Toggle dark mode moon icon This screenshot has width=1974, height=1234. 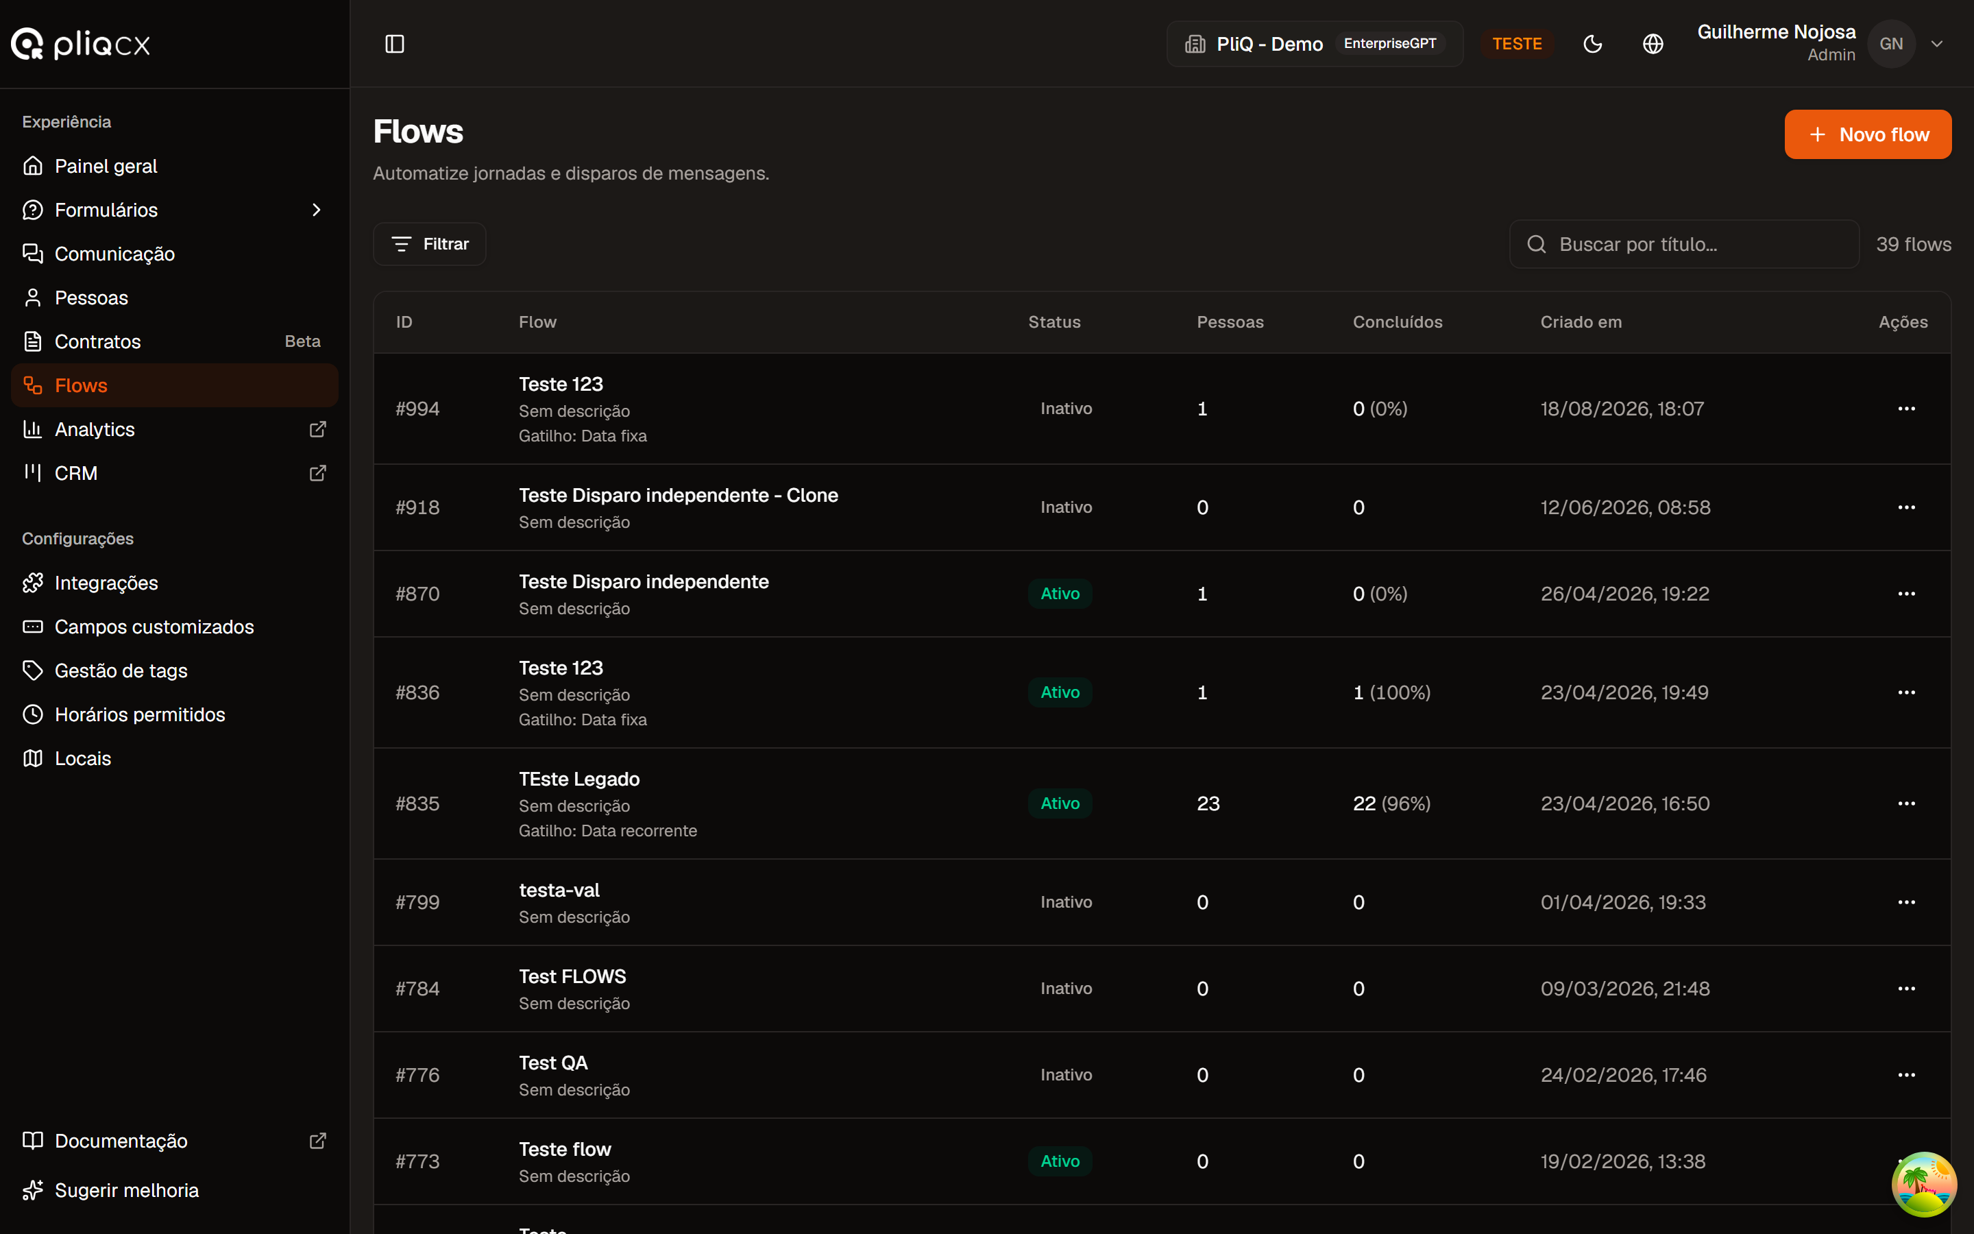point(1592,44)
